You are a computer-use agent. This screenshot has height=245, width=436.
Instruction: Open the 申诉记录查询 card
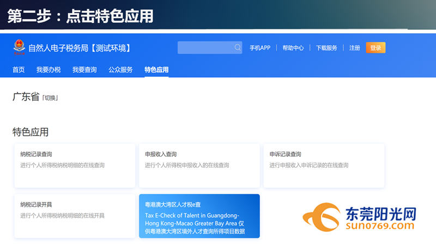(324, 166)
